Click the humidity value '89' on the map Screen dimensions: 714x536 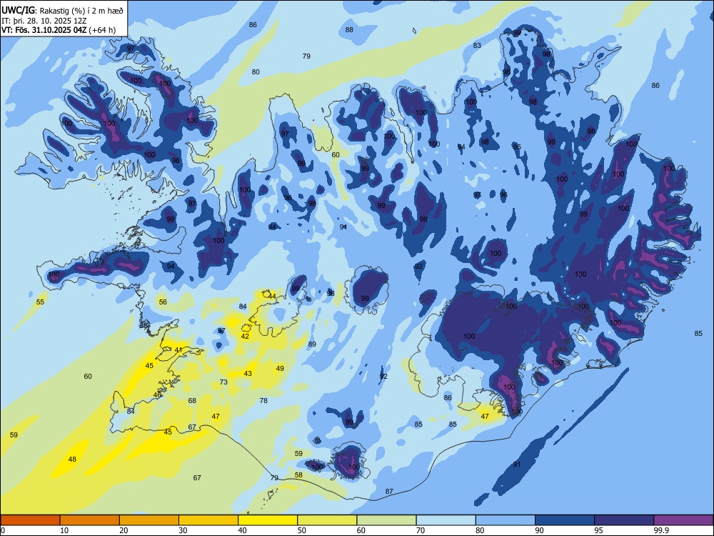pos(312,344)
